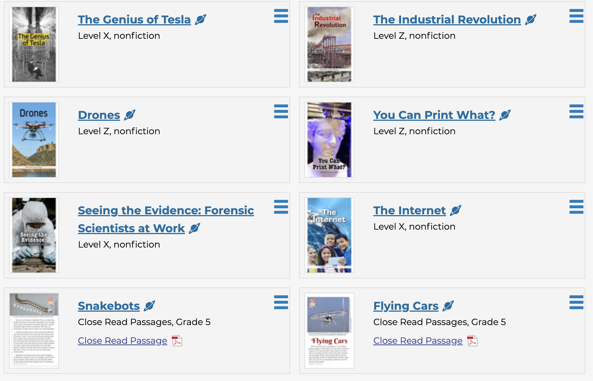
Task: Open The Genius of Tesla book link
Action: coord(134,19)
